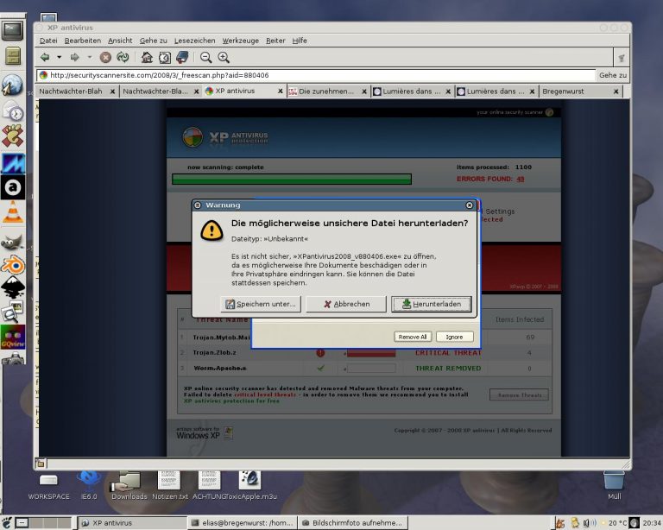Open the Downloads desktop folder

coord(129,486)
